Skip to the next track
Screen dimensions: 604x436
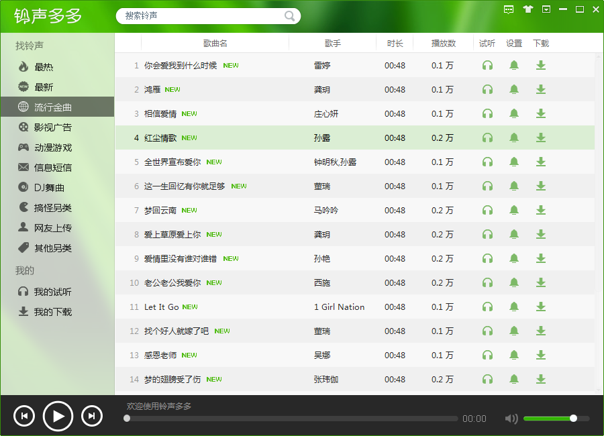pyautogui.click(x=91, y=416)
